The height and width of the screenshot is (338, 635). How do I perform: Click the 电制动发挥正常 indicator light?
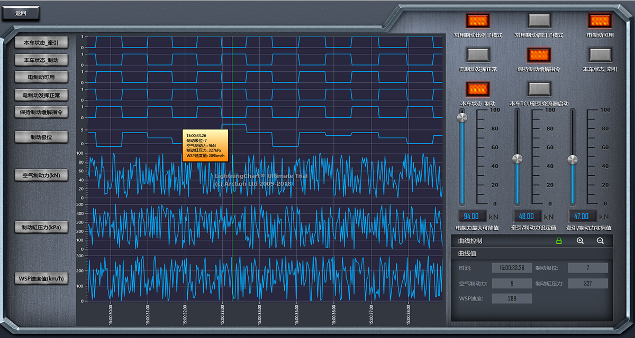click(x=478, y=55)
